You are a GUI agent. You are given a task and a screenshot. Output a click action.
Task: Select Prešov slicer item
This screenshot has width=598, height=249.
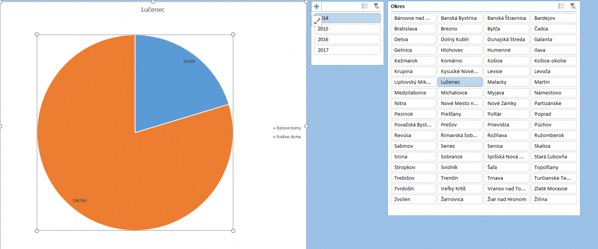click(460, 124)
